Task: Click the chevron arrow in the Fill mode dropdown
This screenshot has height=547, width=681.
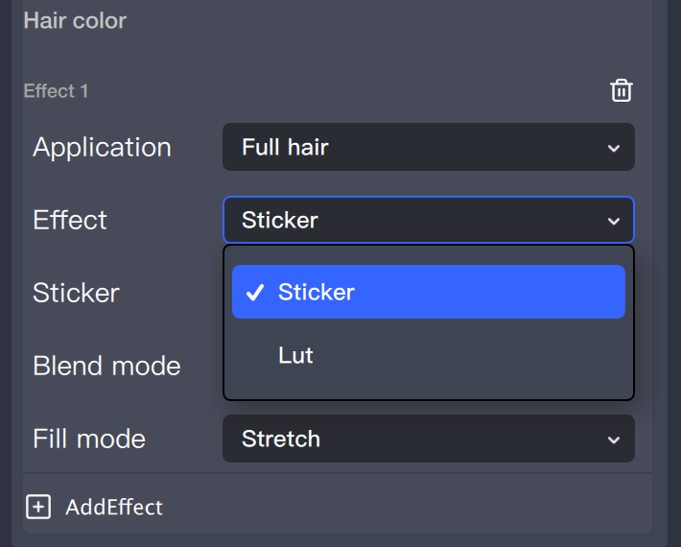Action: 614,440
